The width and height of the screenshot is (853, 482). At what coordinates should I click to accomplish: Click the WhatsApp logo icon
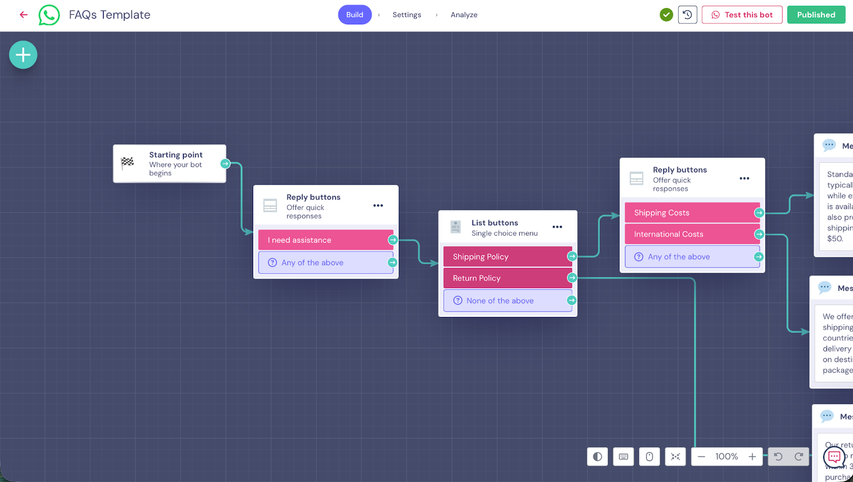coord(49,15)
